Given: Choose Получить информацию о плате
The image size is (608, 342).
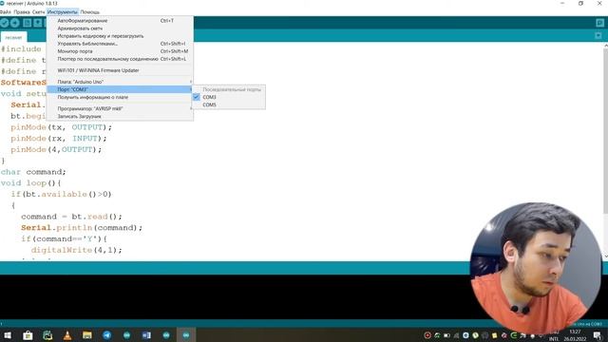Looking at the screenshot, I should pos(120,97).
